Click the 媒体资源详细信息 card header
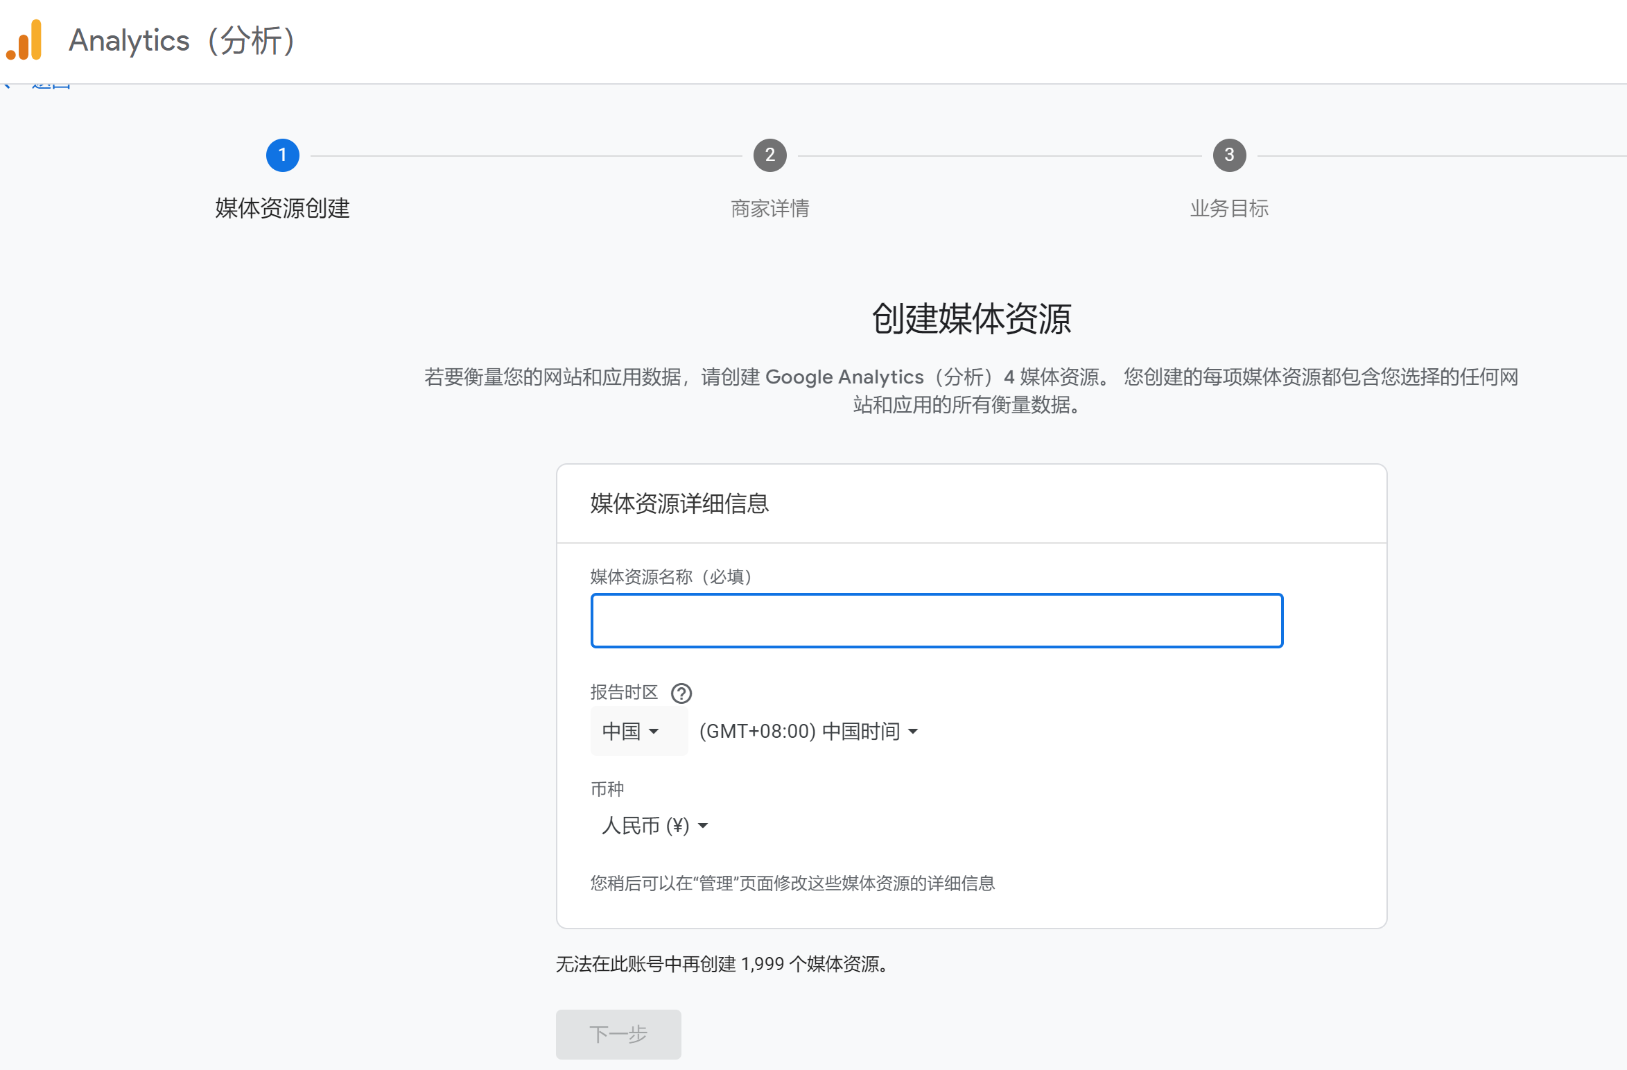Screen dimensions: 1627x1070 pyautogui.click(x=679, y=503)
